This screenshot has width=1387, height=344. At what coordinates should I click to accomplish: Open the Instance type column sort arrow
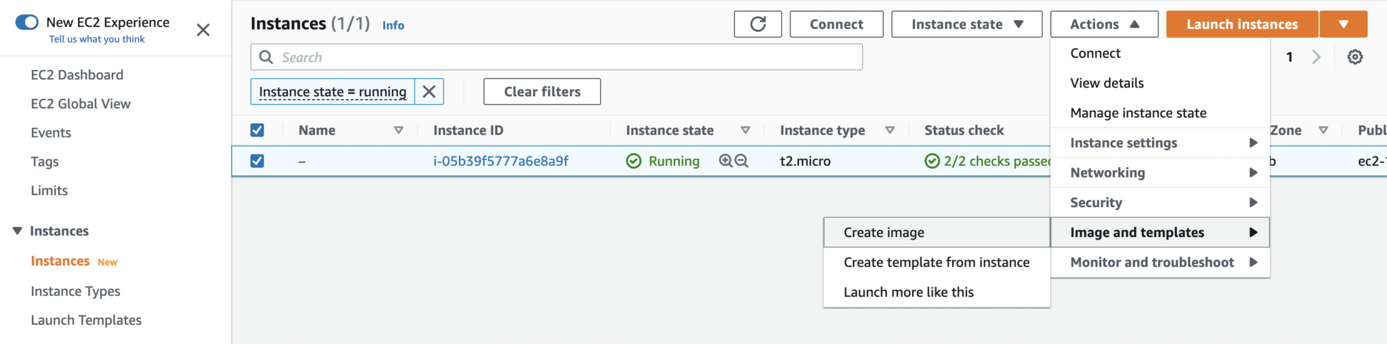[x=890, y=130]
